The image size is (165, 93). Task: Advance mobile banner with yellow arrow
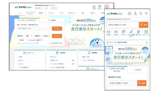tap(148, 60)
